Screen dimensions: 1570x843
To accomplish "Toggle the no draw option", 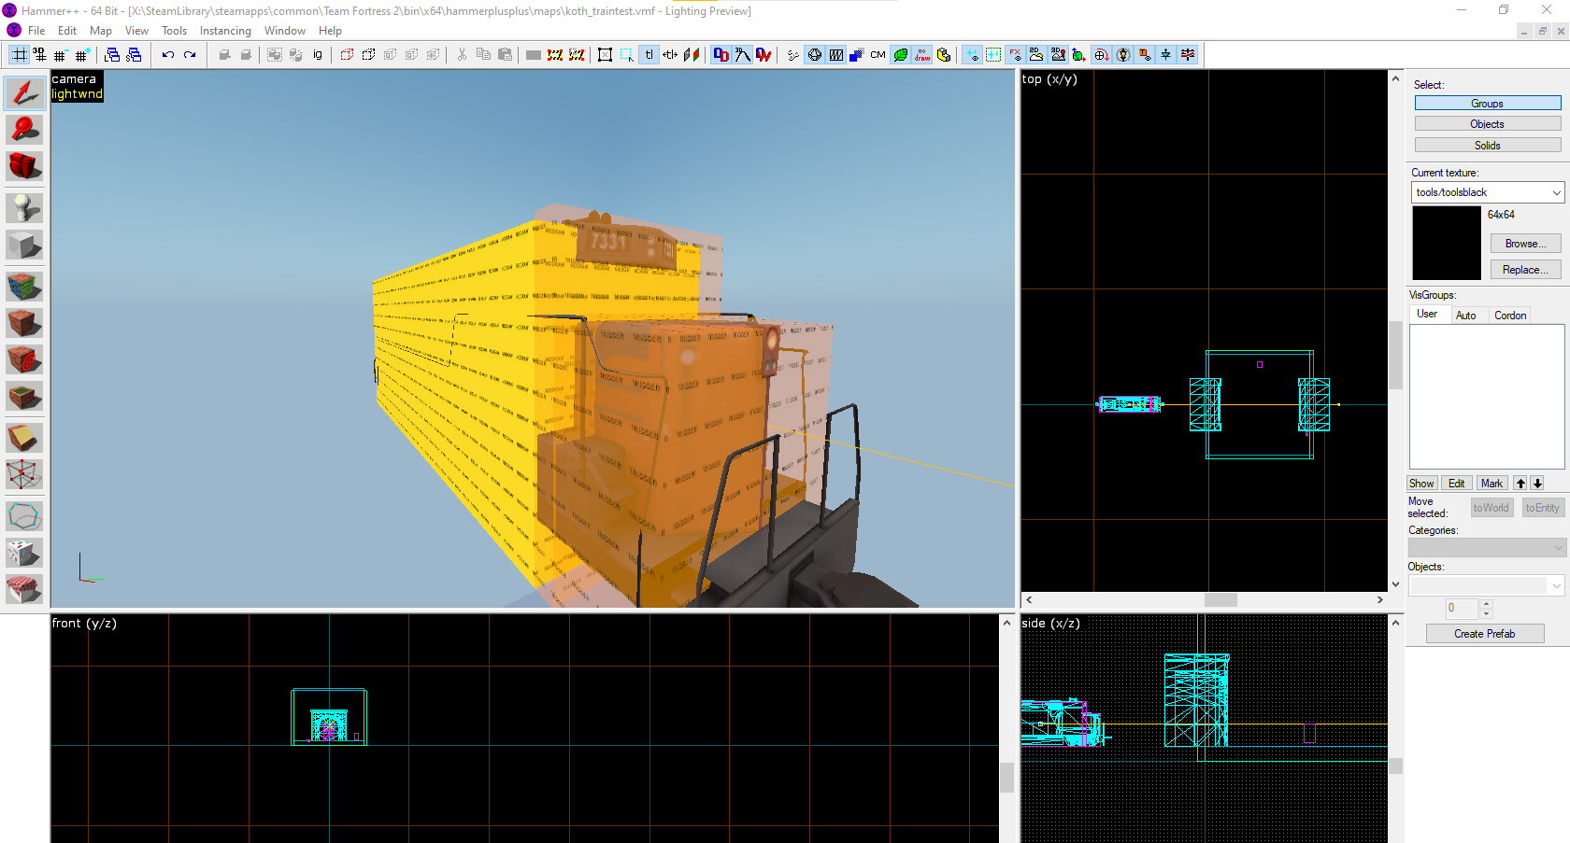I will tap(921, 55).
